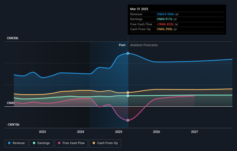Select the Revenue data point marker on chart
Viewport: 237px width, 151px height.
pyautogui.click(x=128, y=53)
